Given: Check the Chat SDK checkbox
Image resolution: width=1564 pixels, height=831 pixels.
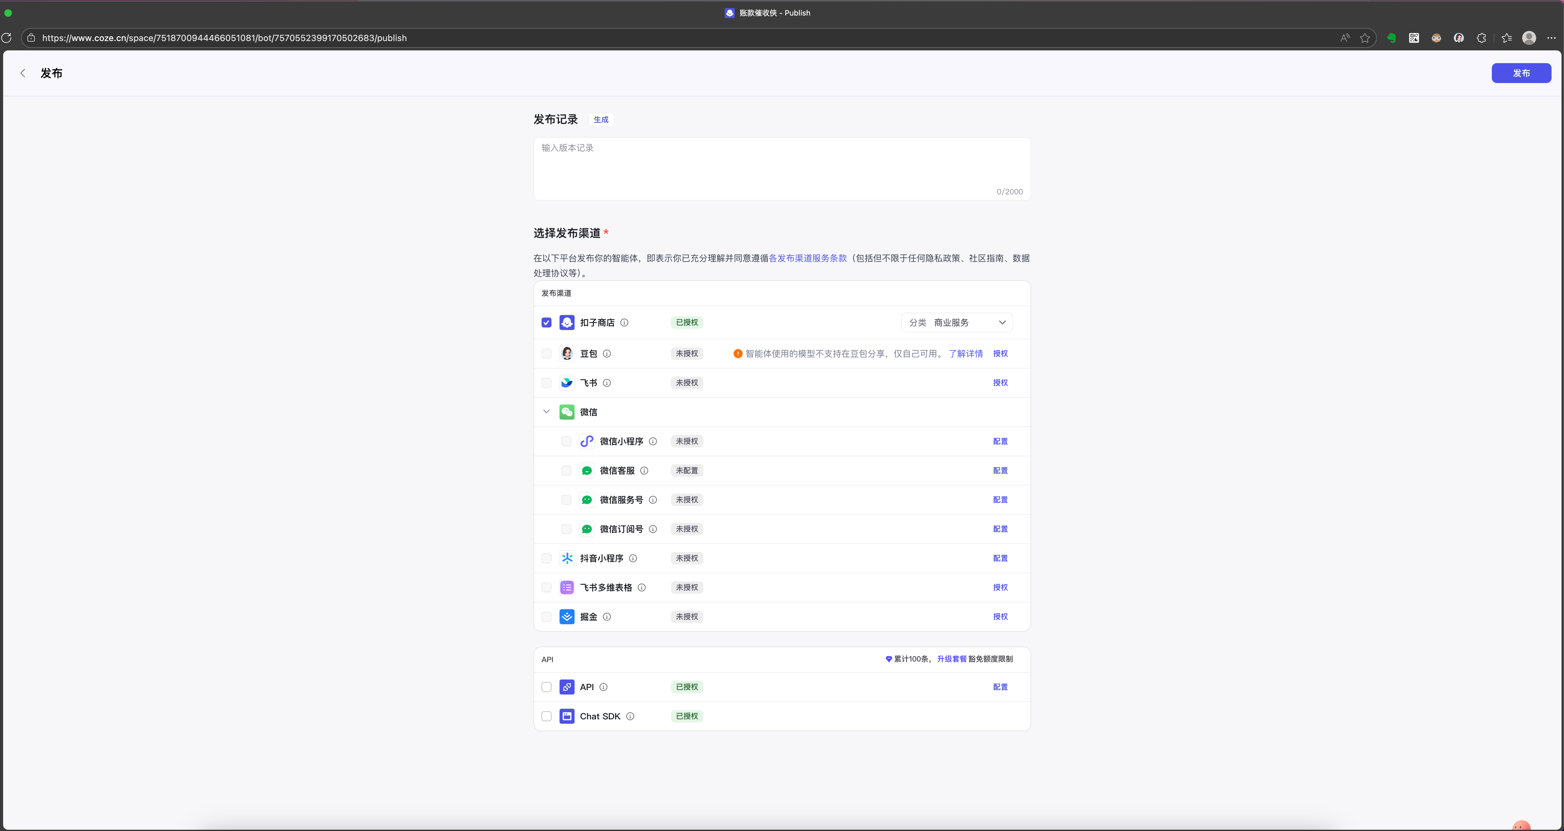Looking at the screenshot, I should click(547, 716).
